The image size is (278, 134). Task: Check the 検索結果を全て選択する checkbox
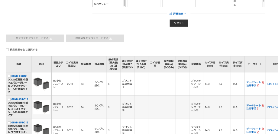8,50
